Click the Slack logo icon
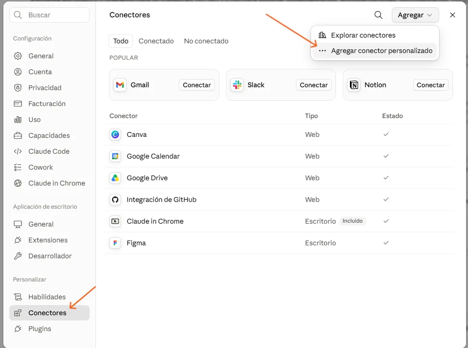This screenshot has height=348, width=468. 237,85
